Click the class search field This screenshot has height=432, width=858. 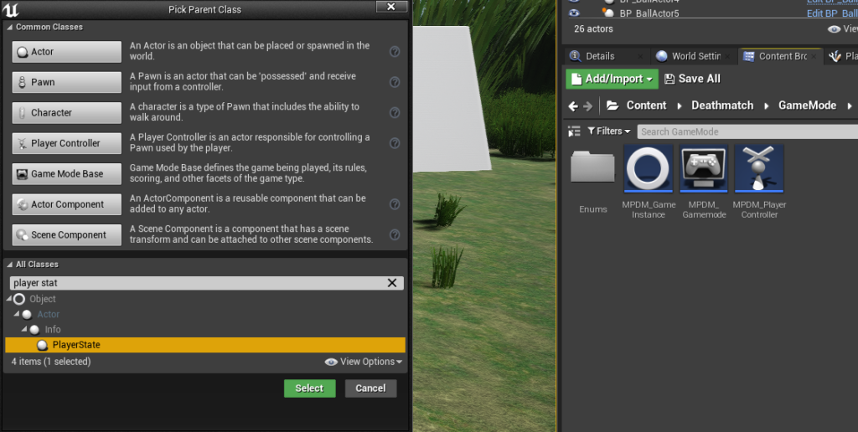point(197,283)
